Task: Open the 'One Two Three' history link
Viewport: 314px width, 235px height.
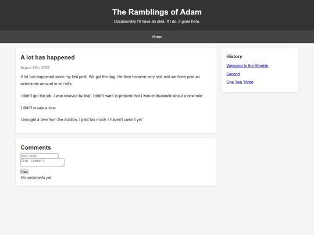Action: [240, 82]
